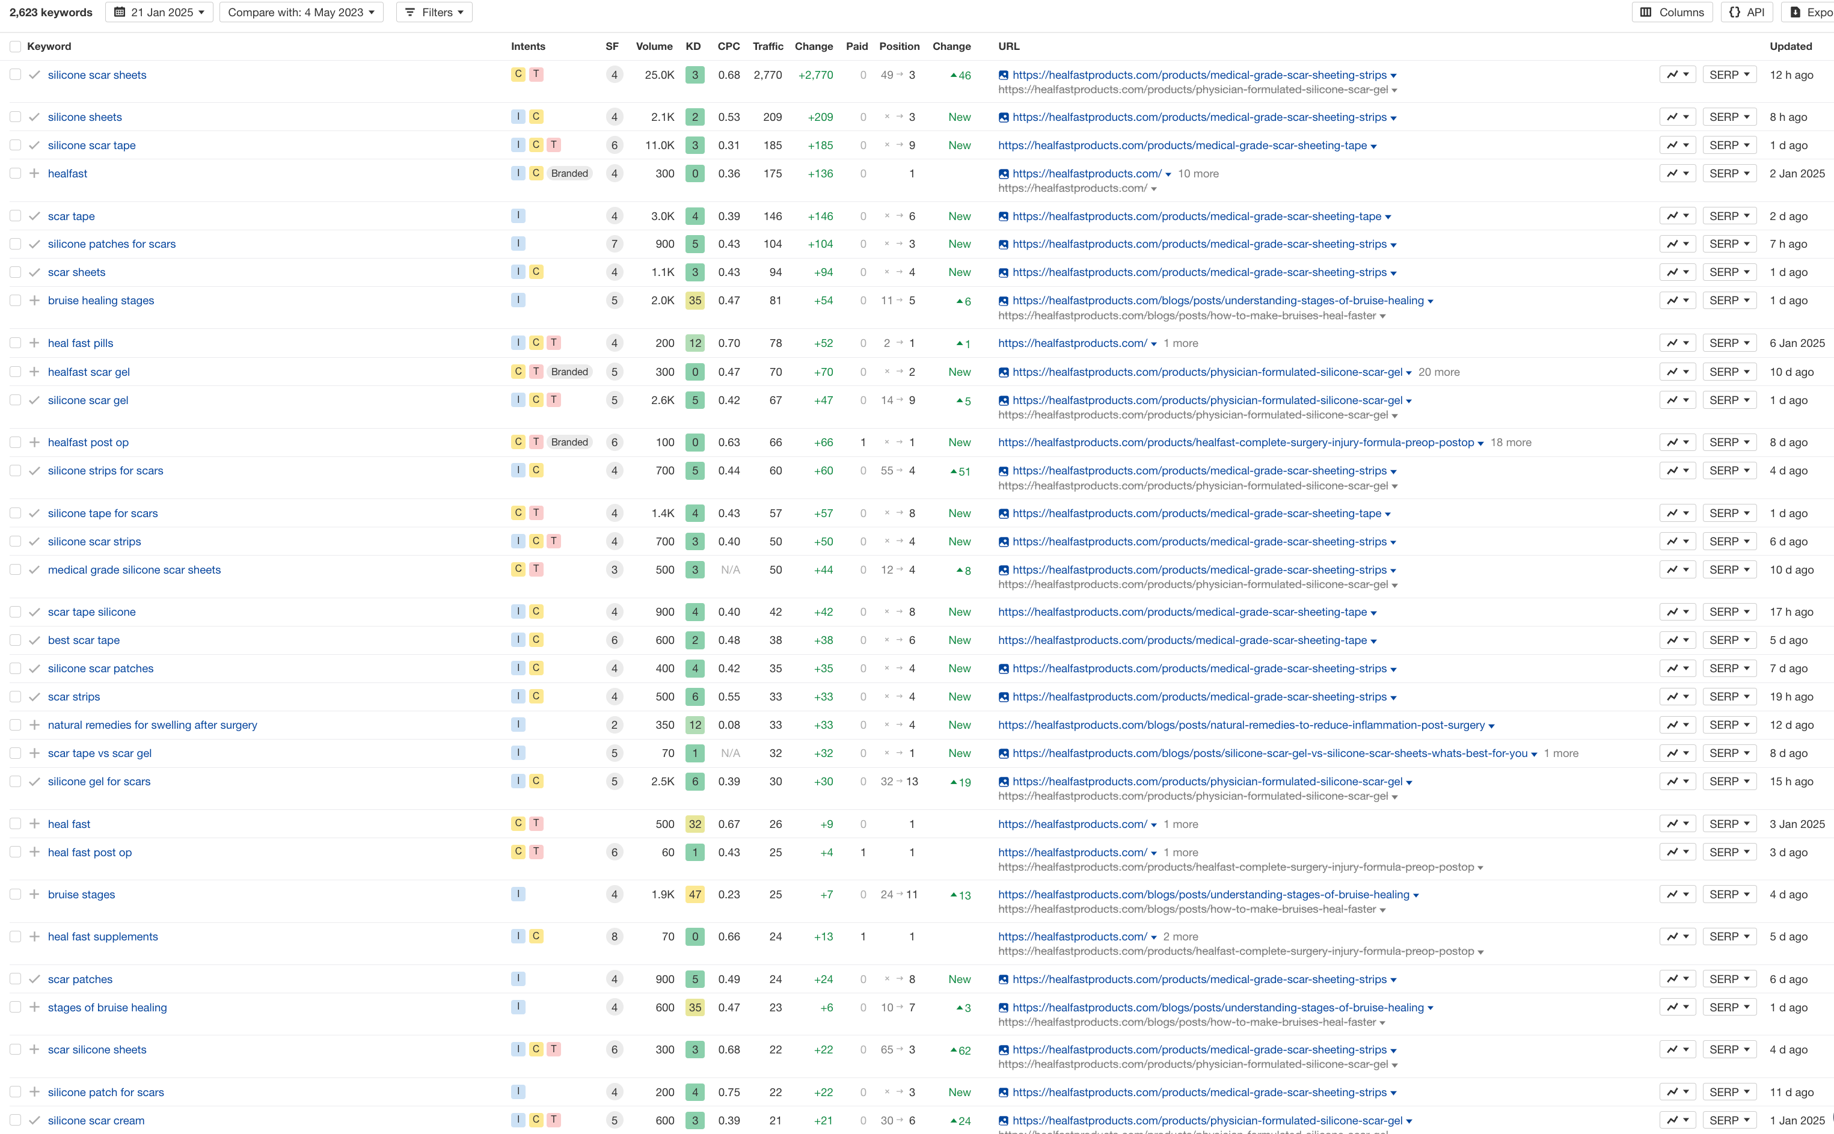This screenshot has height=1134, width=1834.
Task: Sort by Updated column header
Action: point(1791,46)
